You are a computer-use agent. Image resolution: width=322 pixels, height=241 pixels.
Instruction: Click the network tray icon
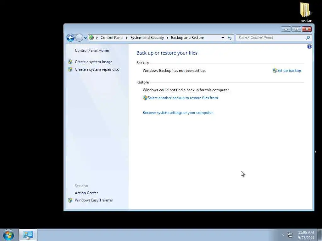(290, 235)
